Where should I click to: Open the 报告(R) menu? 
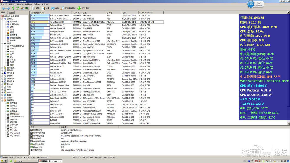click(20, 4)
